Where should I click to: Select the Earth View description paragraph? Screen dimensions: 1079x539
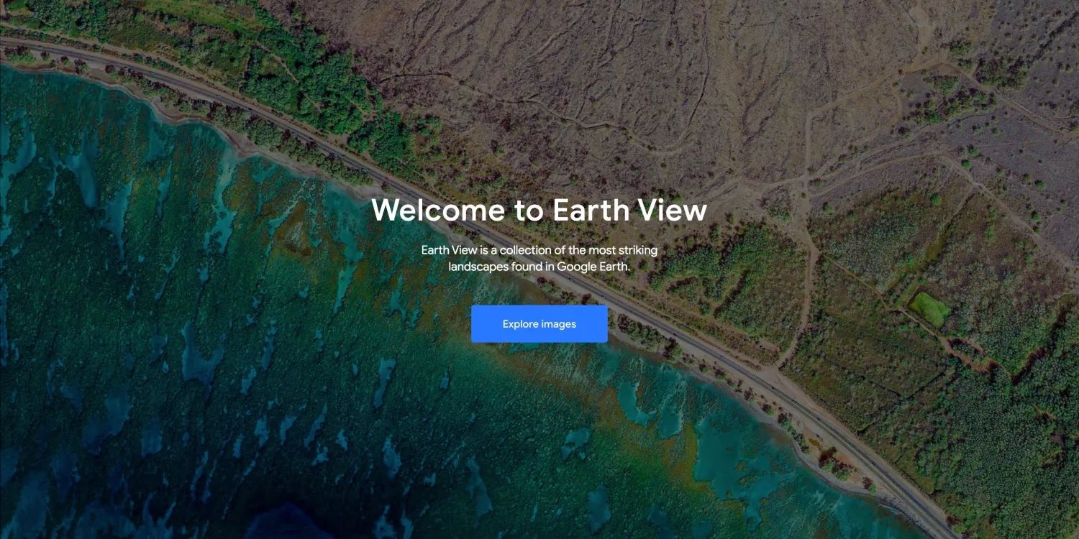(x=539, y=258)
